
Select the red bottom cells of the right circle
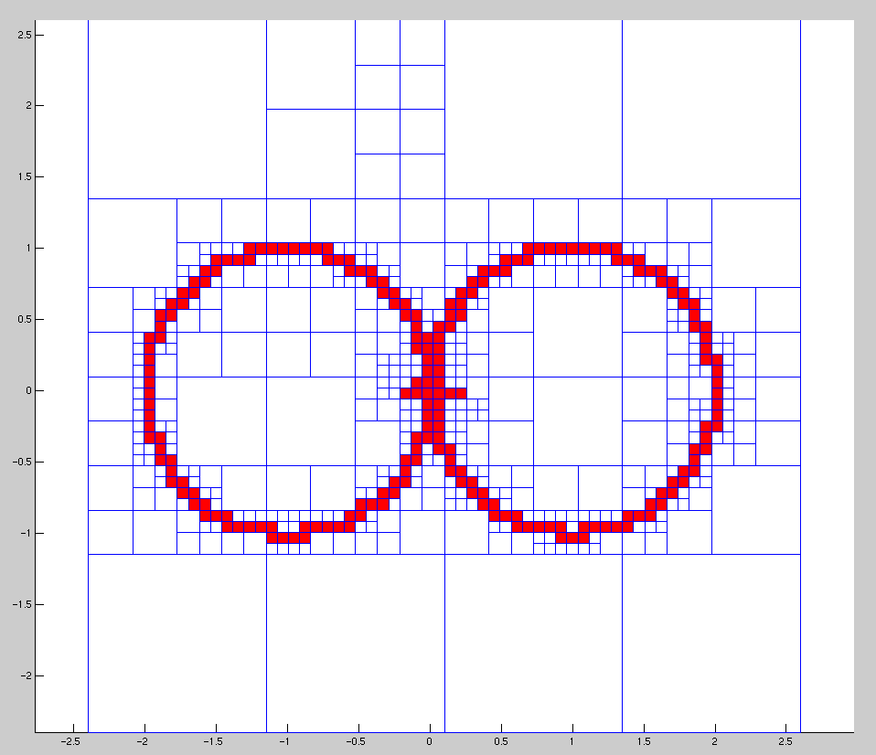point(572,537)
